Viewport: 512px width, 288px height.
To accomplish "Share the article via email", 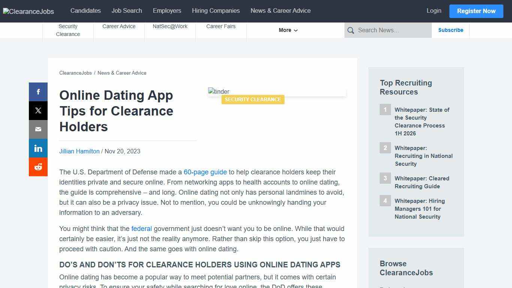I will 38,129.
